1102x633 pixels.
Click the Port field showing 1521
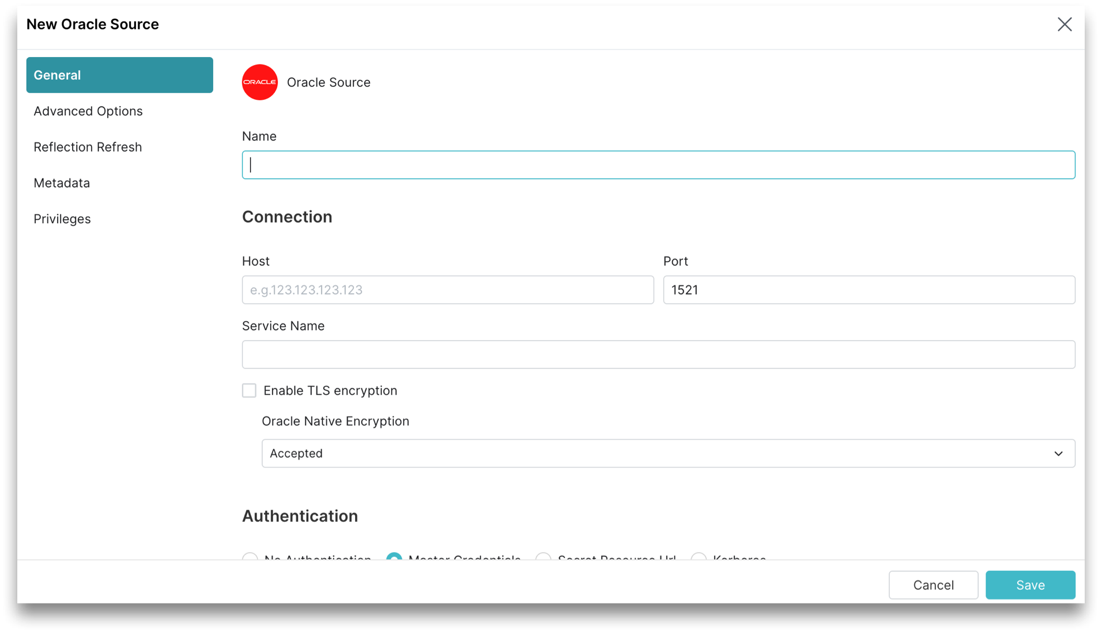click(869, 290)
